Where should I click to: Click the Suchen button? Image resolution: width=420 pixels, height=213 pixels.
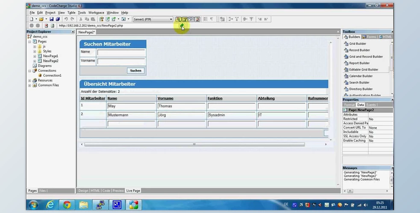point(136,71)
